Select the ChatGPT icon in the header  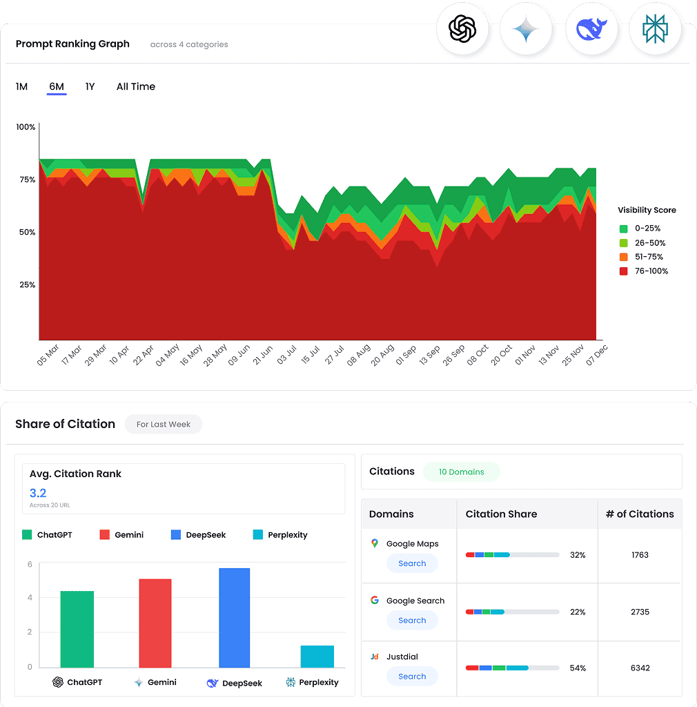coord(462,28)
